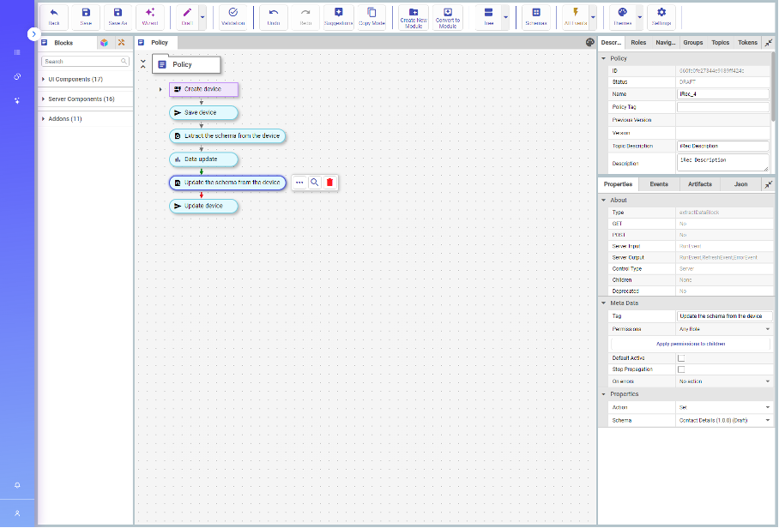
Task: Enable the Default Active checkbox
Action: click(681, 358)
